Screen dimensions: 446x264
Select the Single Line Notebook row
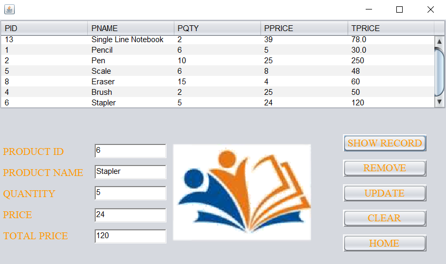point(127,40)
